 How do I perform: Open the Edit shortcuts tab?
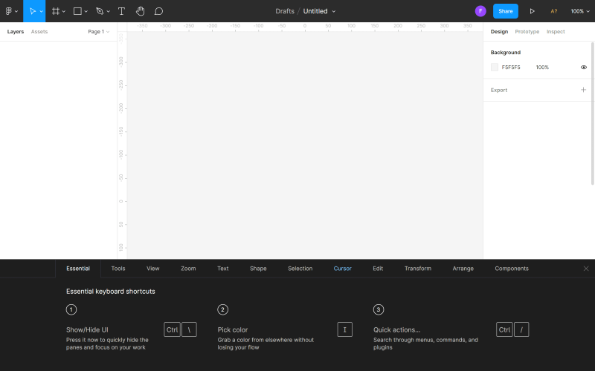[x=378, y=269]
